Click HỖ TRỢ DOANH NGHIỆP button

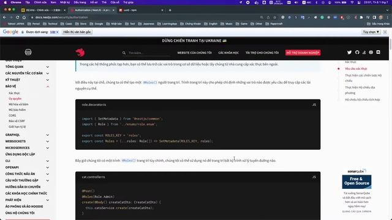pos(303,53)
